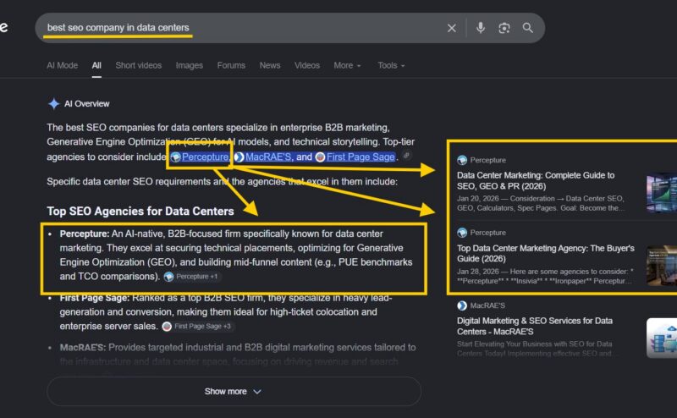Click the MacRAE'S result thumbnail image
Screen dimensions: 677x418
(x=662, y=338)
